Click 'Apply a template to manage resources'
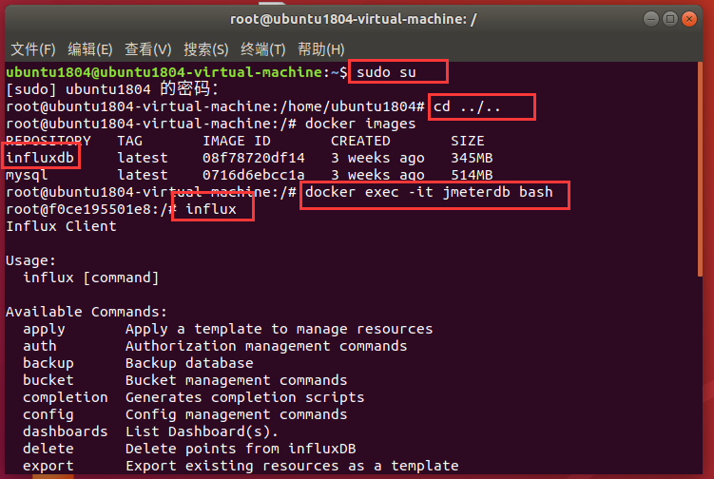This screenshot has height=479, width=714. coord(280,329)
